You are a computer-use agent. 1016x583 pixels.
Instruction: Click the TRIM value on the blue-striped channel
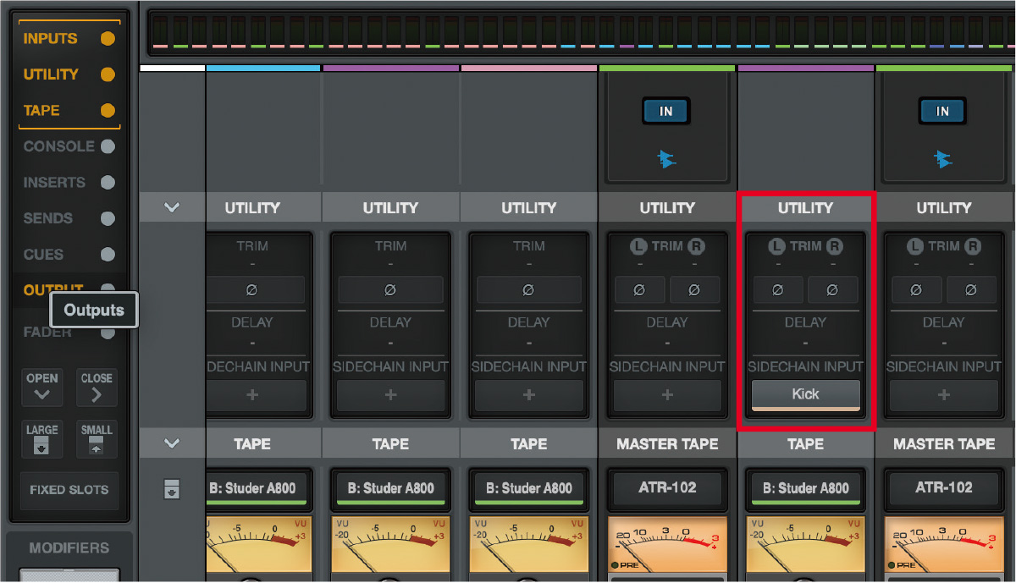(x=251, y=264)
